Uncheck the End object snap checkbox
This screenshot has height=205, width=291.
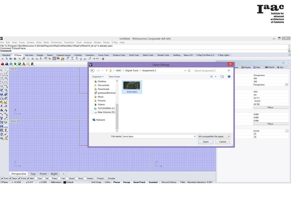tap(2, 179)
